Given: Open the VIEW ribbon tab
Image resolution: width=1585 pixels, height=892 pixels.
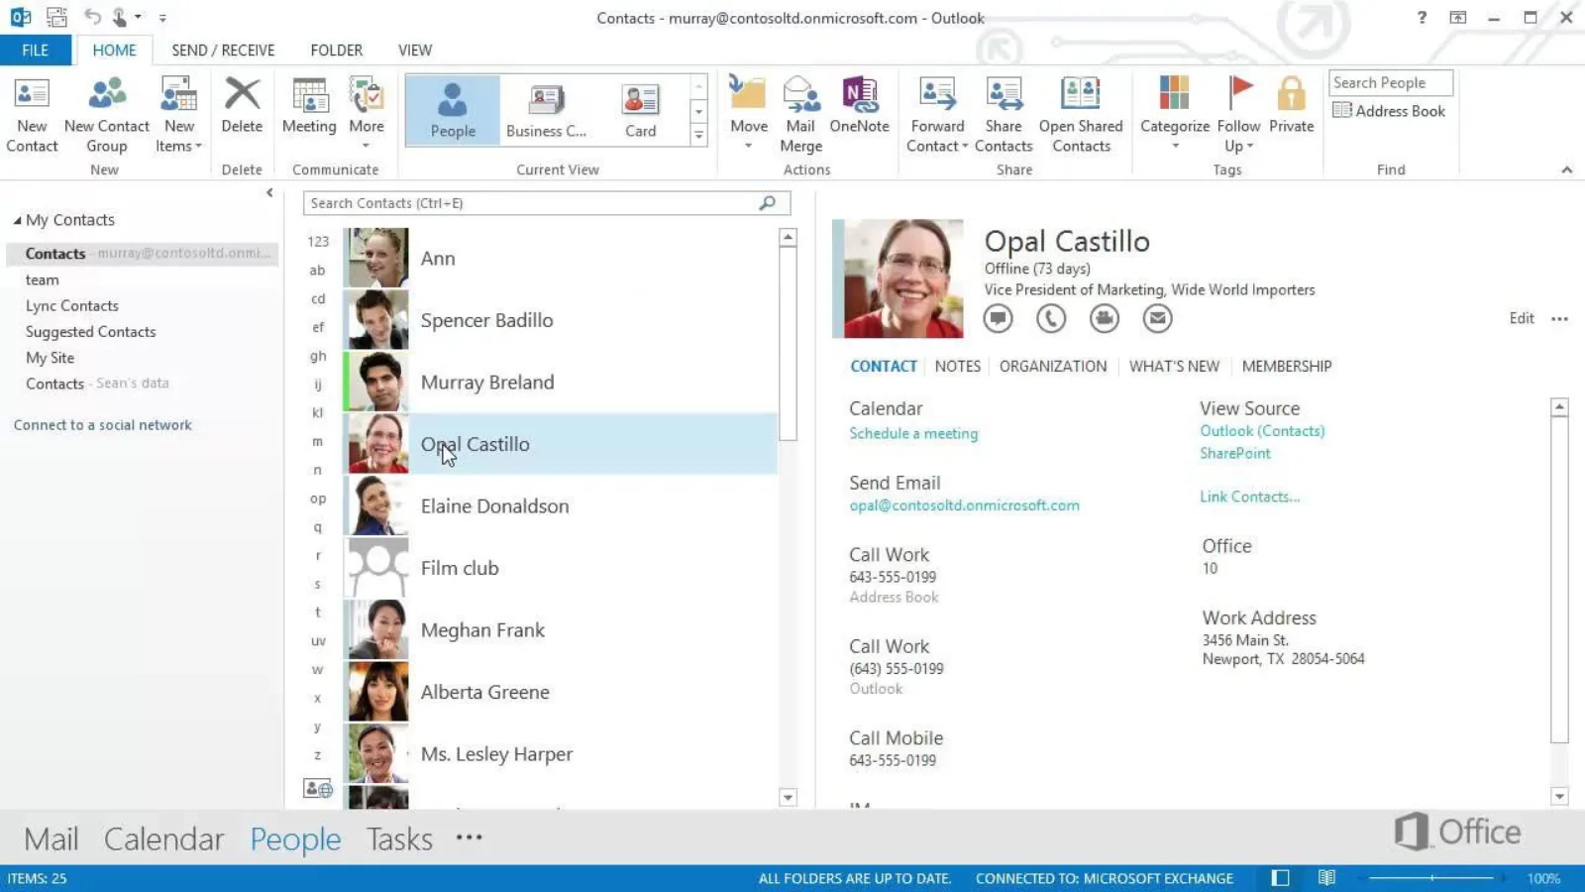Looking at the screenshot, I should (x=415, y=50).
